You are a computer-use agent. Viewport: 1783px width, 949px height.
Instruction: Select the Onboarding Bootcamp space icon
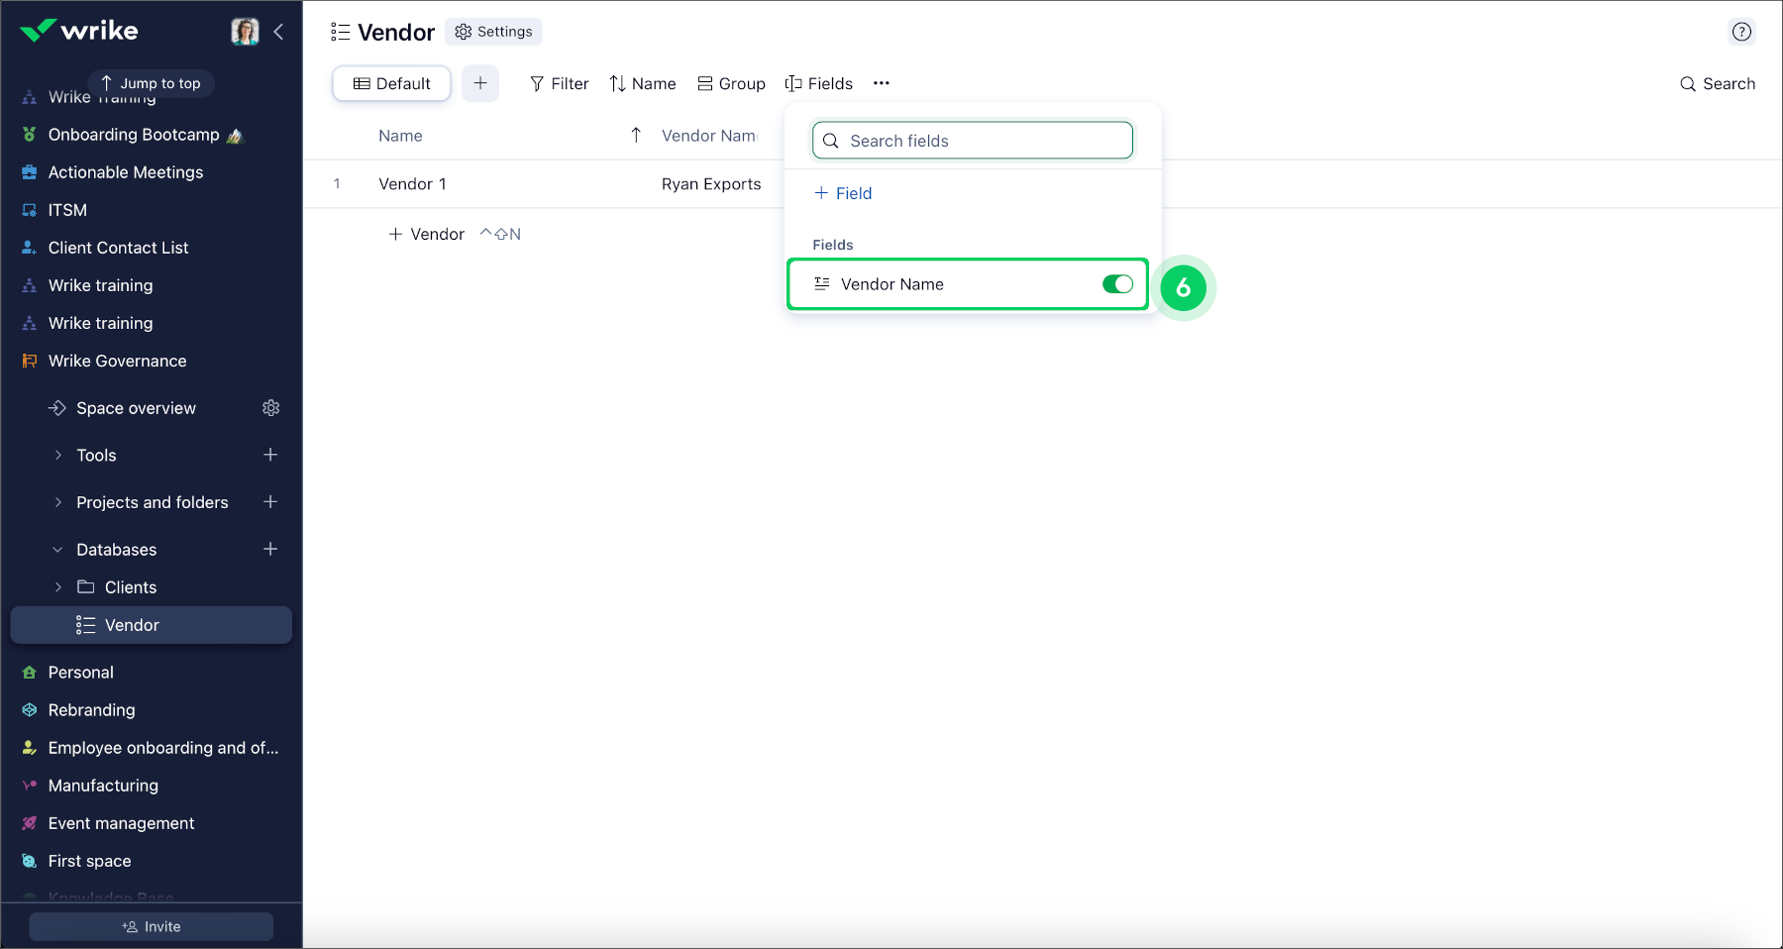(x=30, y=134)
